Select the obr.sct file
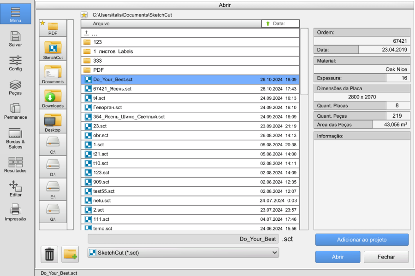The image size is (415, 276). 190,135
